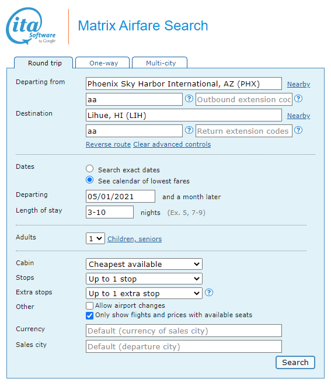Expand the Cabin dropdown
The width and height of the screenshot is (331, 389).
pos(144,264)
